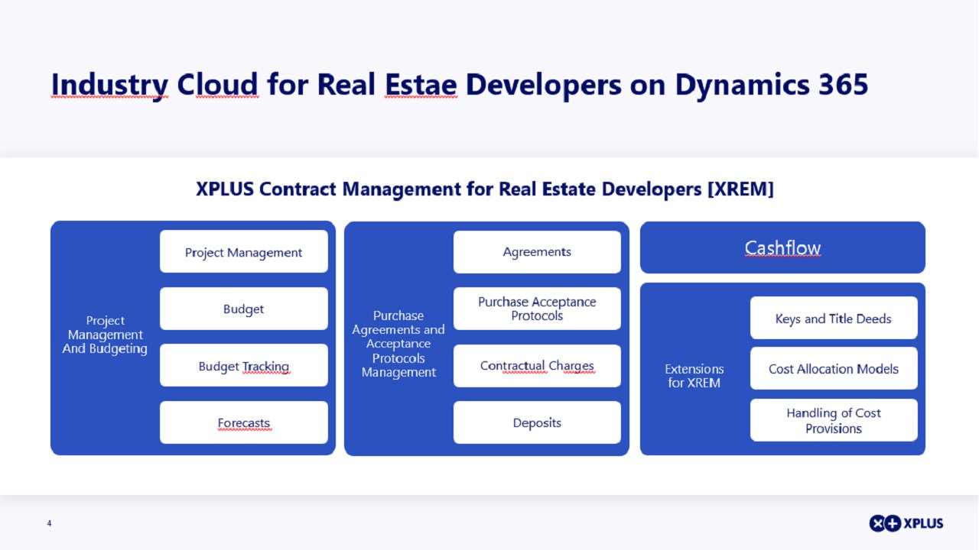Viewport: 979px width, 550px height.
Task: Select the Agreements box
Action: (x=537, y=252)
